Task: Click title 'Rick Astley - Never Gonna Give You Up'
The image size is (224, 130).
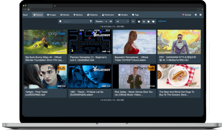Action: [133, 93]
